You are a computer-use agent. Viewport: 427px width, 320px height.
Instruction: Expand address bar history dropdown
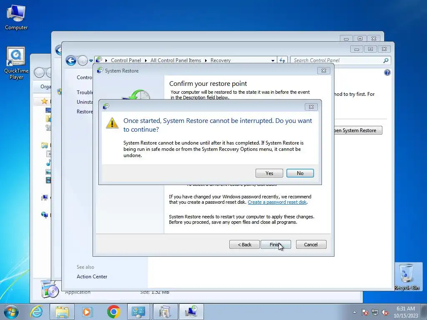pos(273,60)
